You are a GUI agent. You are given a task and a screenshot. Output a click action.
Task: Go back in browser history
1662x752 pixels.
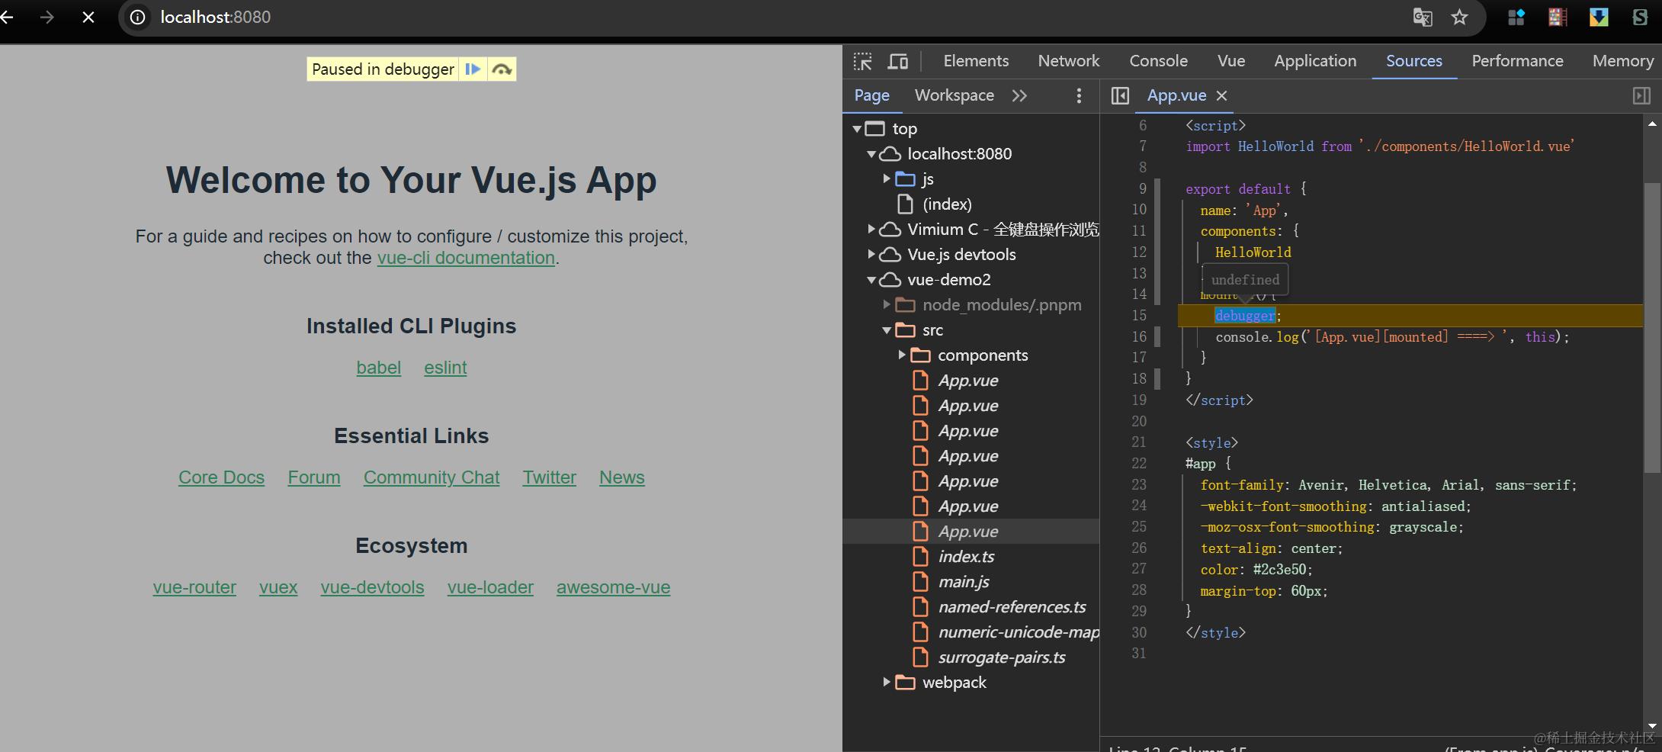[8, 17]
